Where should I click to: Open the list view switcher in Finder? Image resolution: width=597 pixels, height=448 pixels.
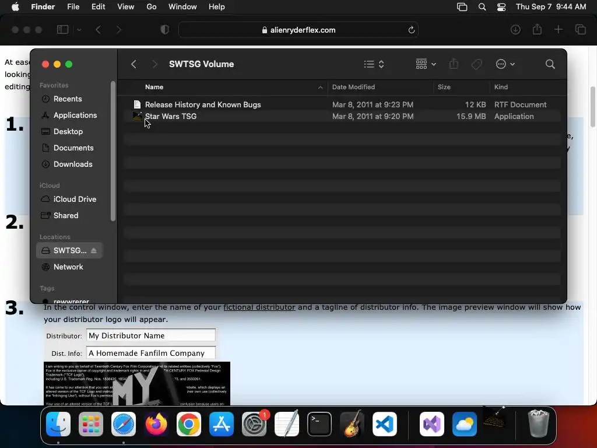(374, 64)
